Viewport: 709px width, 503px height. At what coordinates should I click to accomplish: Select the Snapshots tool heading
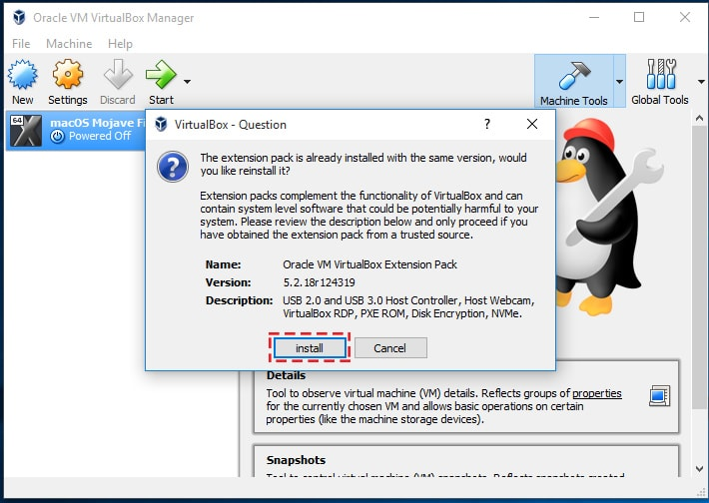pyautogui.click(x=296, y=460)
